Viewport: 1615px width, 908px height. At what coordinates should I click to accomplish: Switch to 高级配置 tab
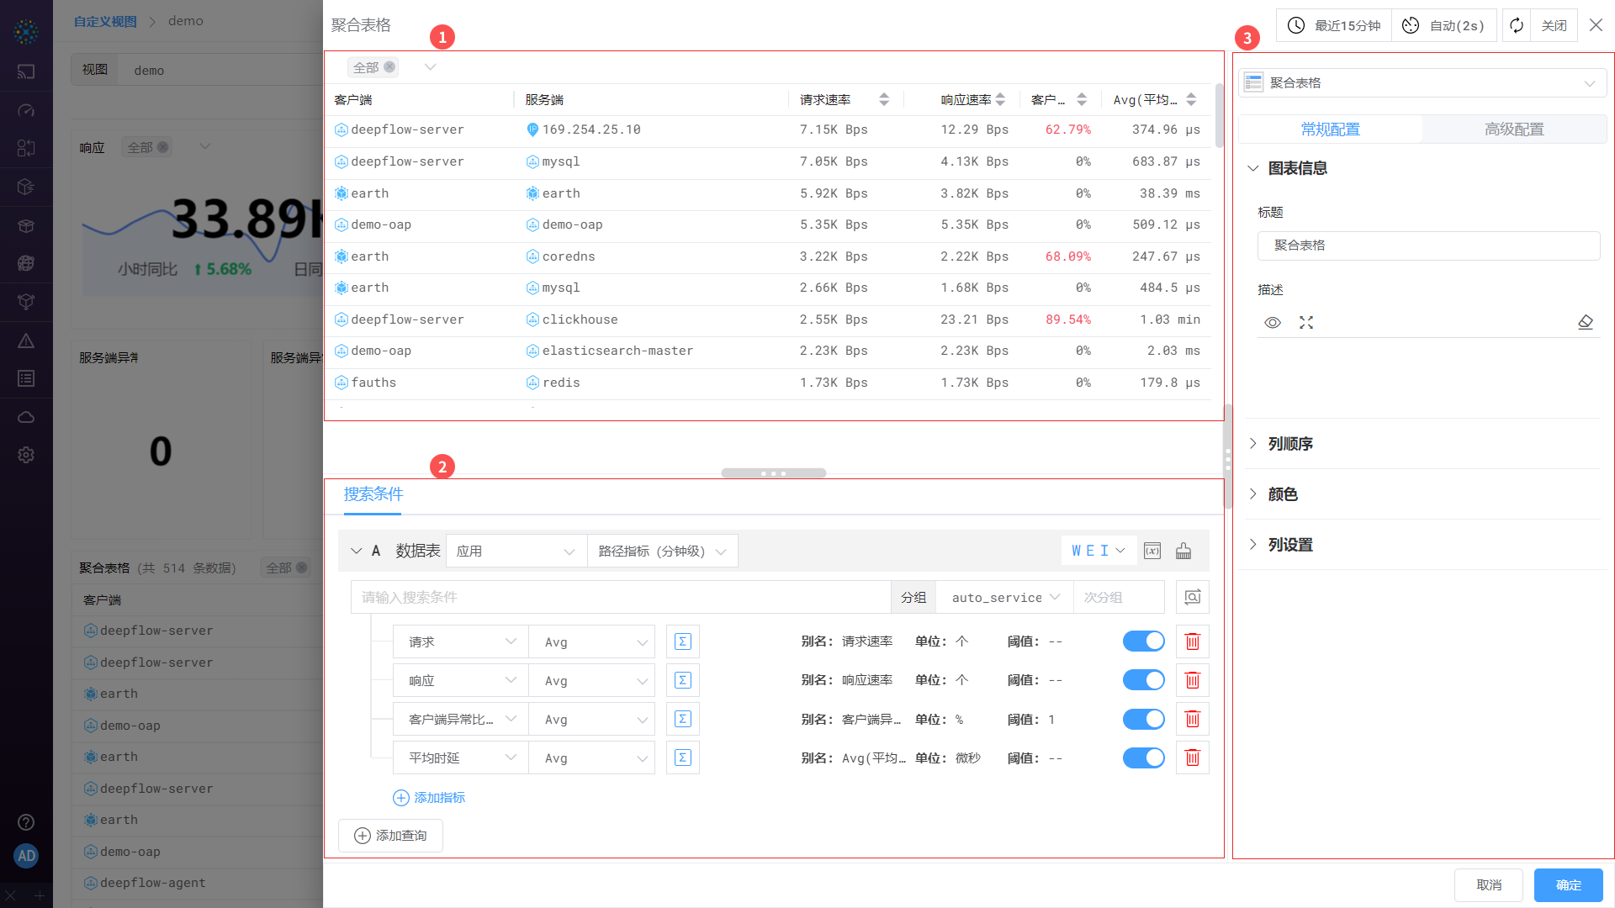pyautogui.click(x=1513, y=129)
